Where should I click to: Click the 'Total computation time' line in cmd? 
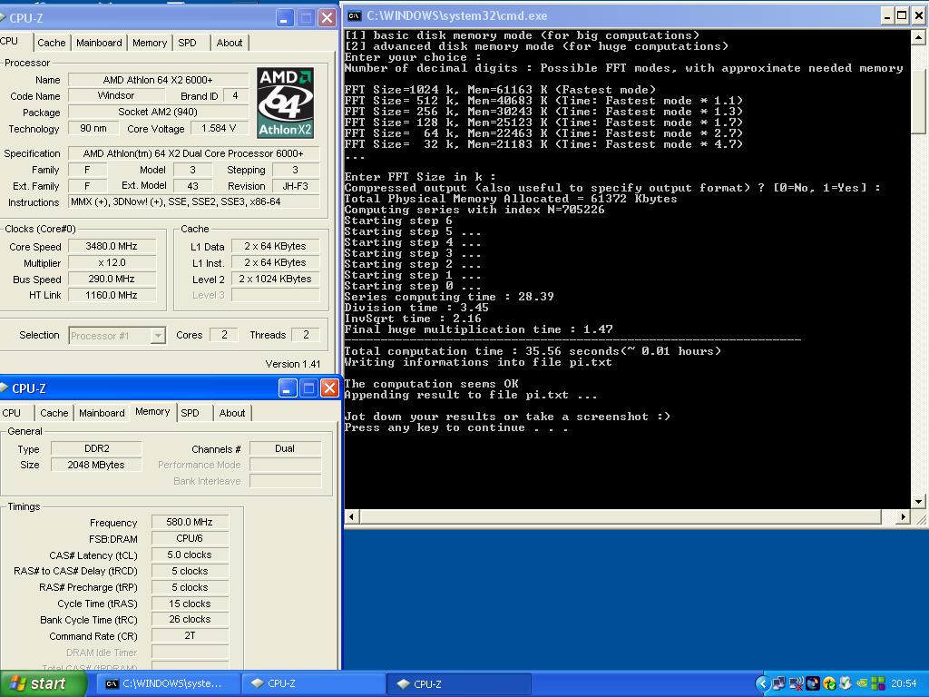pyautogui.click(x=533, y=351)
